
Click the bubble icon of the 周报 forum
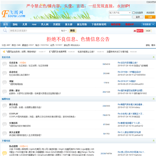pos(4,82)
